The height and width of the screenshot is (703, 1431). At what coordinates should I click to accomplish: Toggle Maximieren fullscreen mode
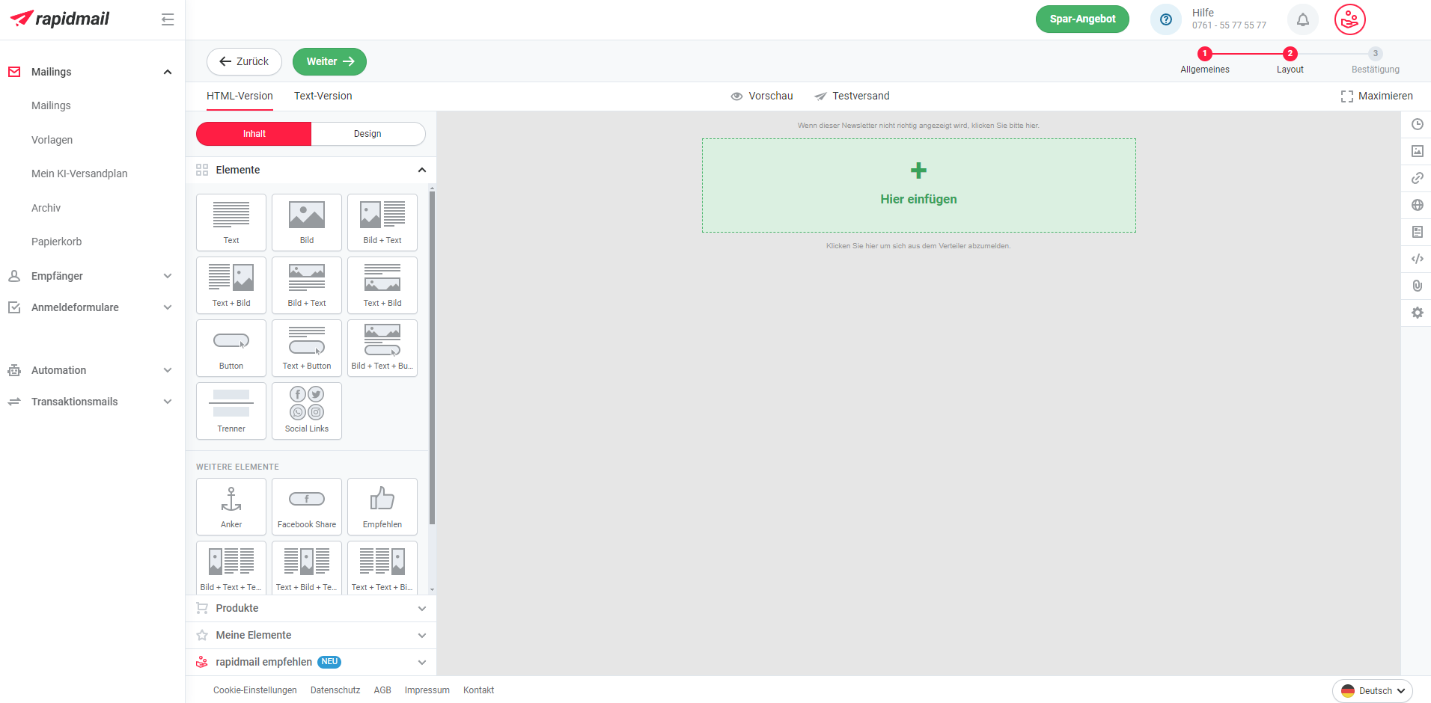click(1376, 96)
